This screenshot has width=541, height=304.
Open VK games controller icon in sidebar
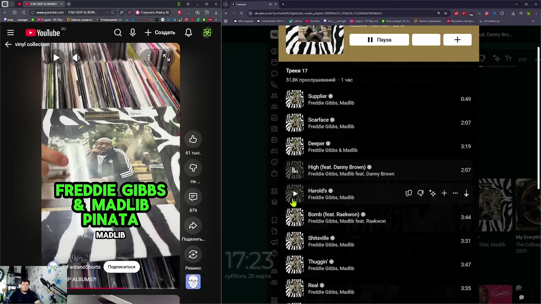(274, 151)
